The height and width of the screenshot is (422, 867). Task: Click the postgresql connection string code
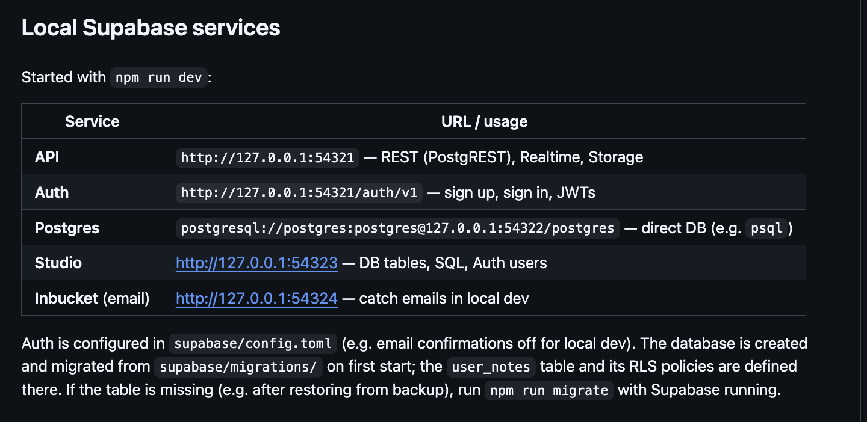pyautogui.click(x=397, y=228)
